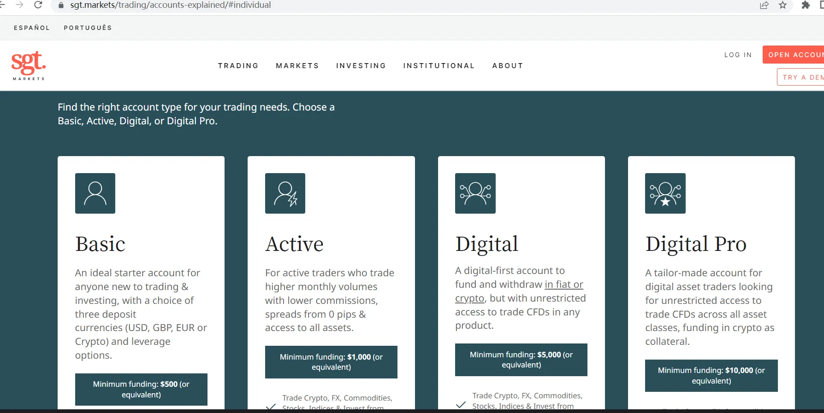This screenshot has height=413, width=824.
Task: Click the Open Account button
Action: coord(793,55)
